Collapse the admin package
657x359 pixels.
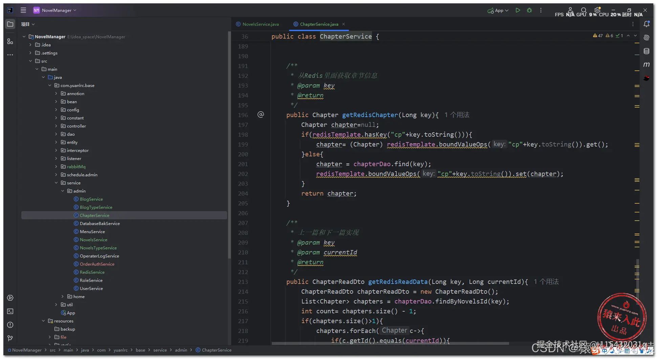pos(63,191)
